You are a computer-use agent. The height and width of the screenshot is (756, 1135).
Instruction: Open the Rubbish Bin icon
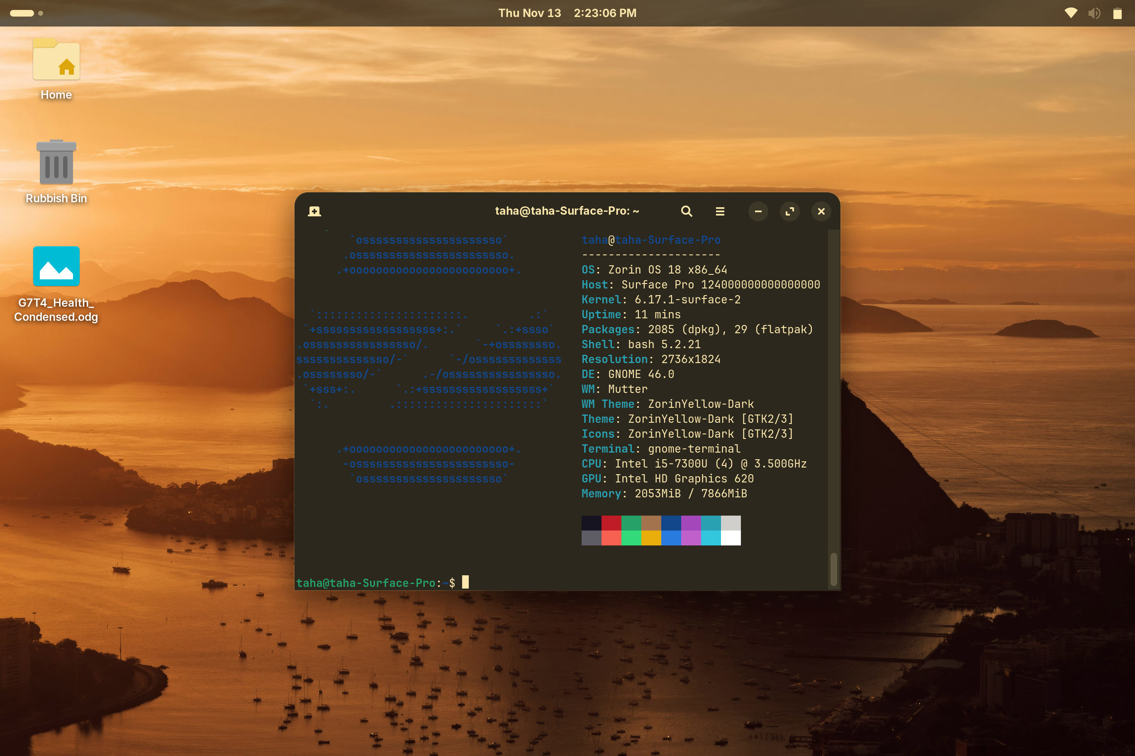56,163
